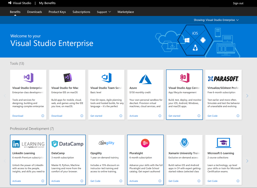Open the Benefits tab
257x188 pixels.
click(15, 12)
